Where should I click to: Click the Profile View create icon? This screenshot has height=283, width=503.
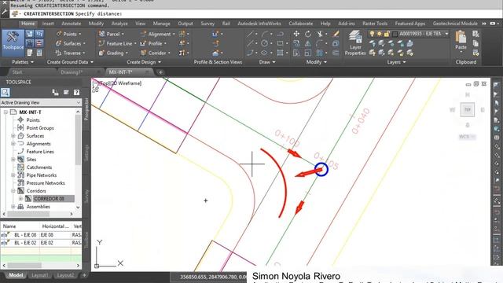point(215,34)
